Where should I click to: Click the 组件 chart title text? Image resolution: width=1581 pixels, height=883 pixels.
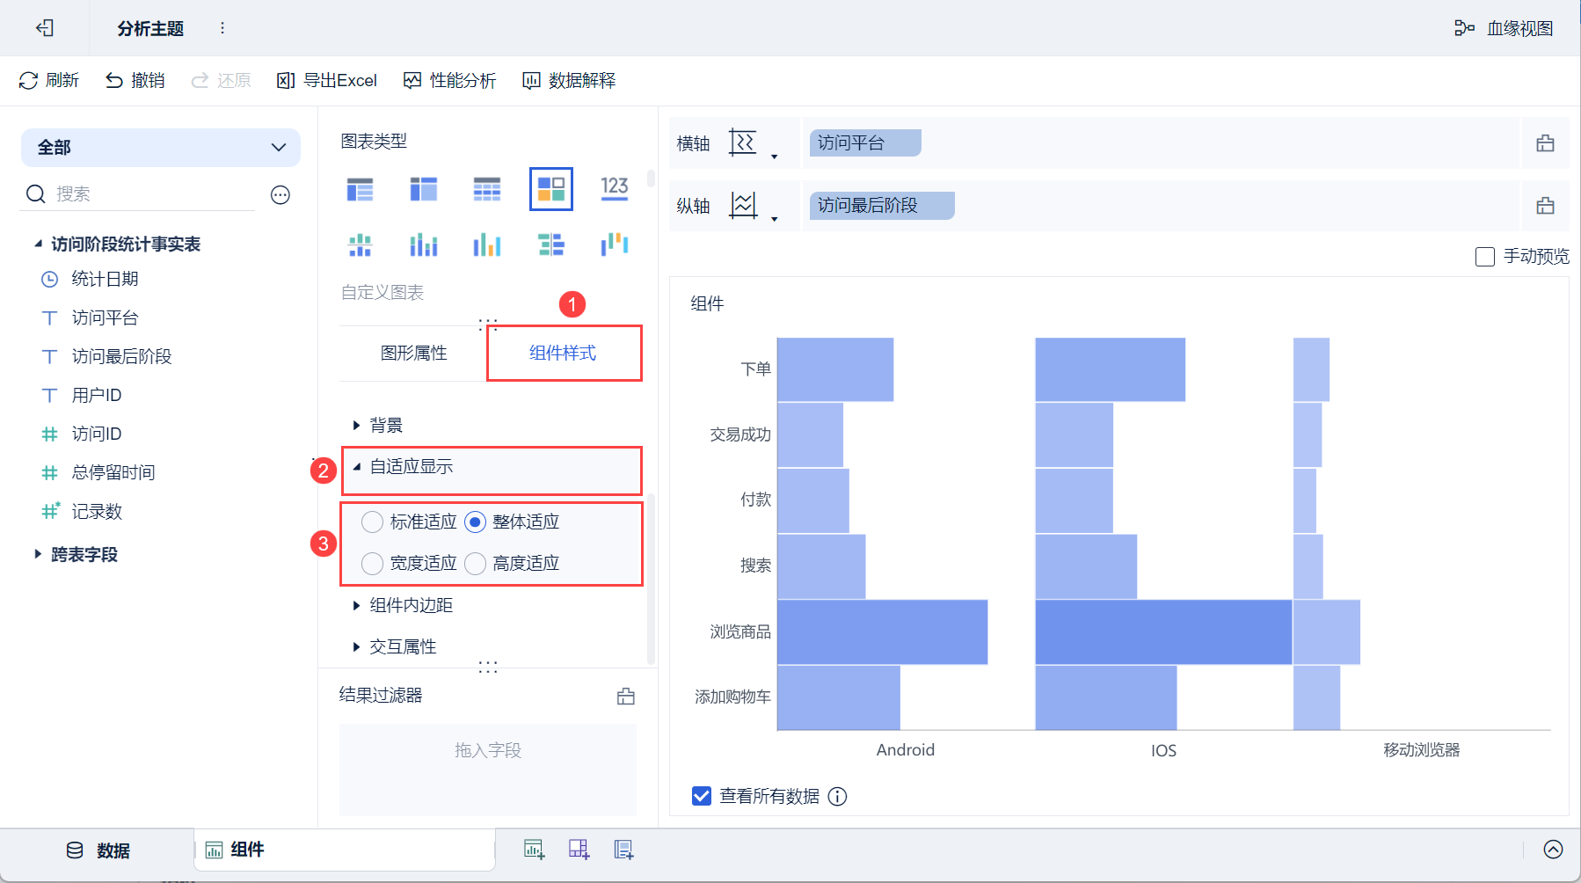(x=707, y=303)
